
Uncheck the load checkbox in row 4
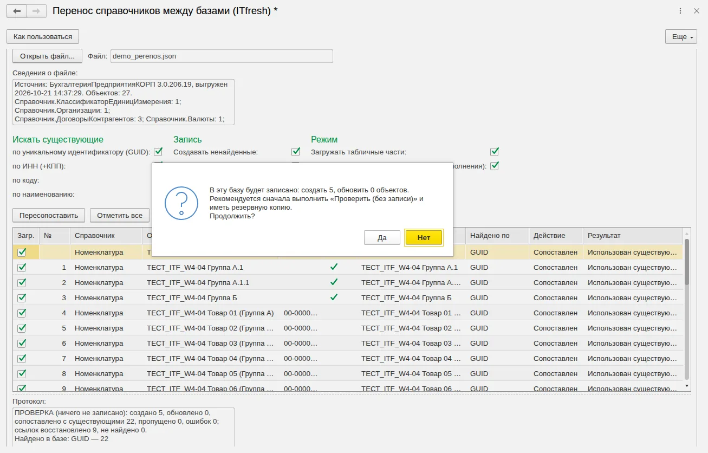click(22, 313)
